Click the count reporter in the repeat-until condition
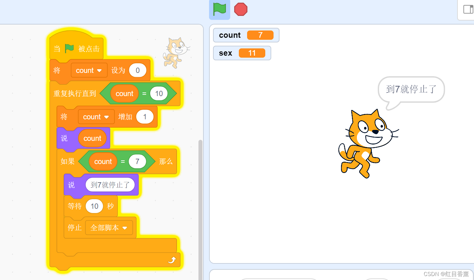This screenshot has width=474, height=280. point(124,93)
